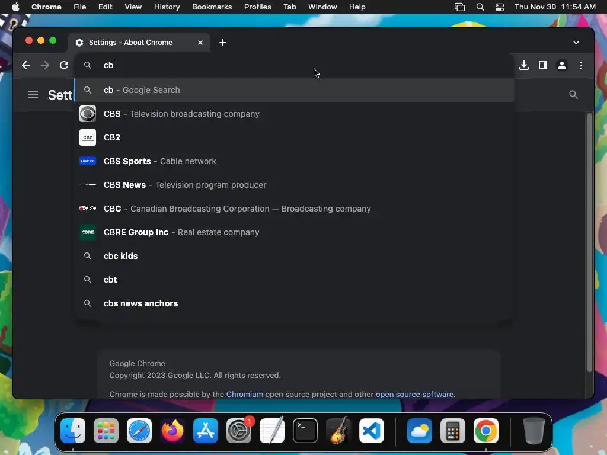Expand the tab search chevron
607x455 pixels.
point(576,43)
